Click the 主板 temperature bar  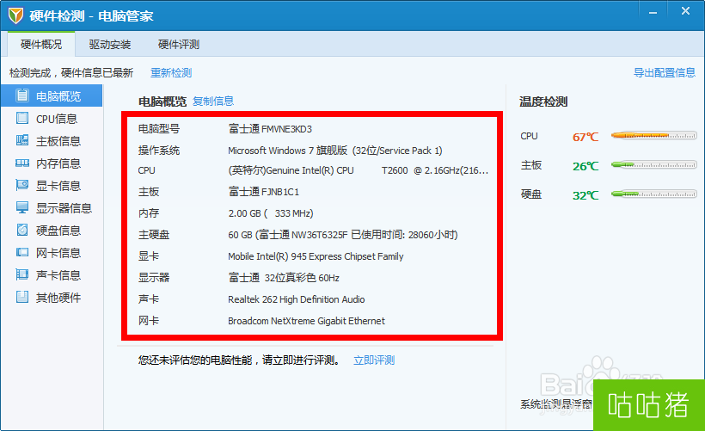tap(653, 165)
